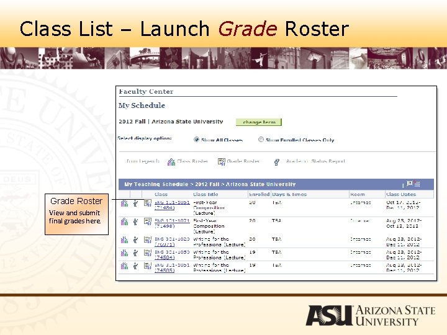Viewport: 447px width, 335px height.
Task: Open Grade Roster for ENG 301-1051 (74505)
Action: coord(147,266)
